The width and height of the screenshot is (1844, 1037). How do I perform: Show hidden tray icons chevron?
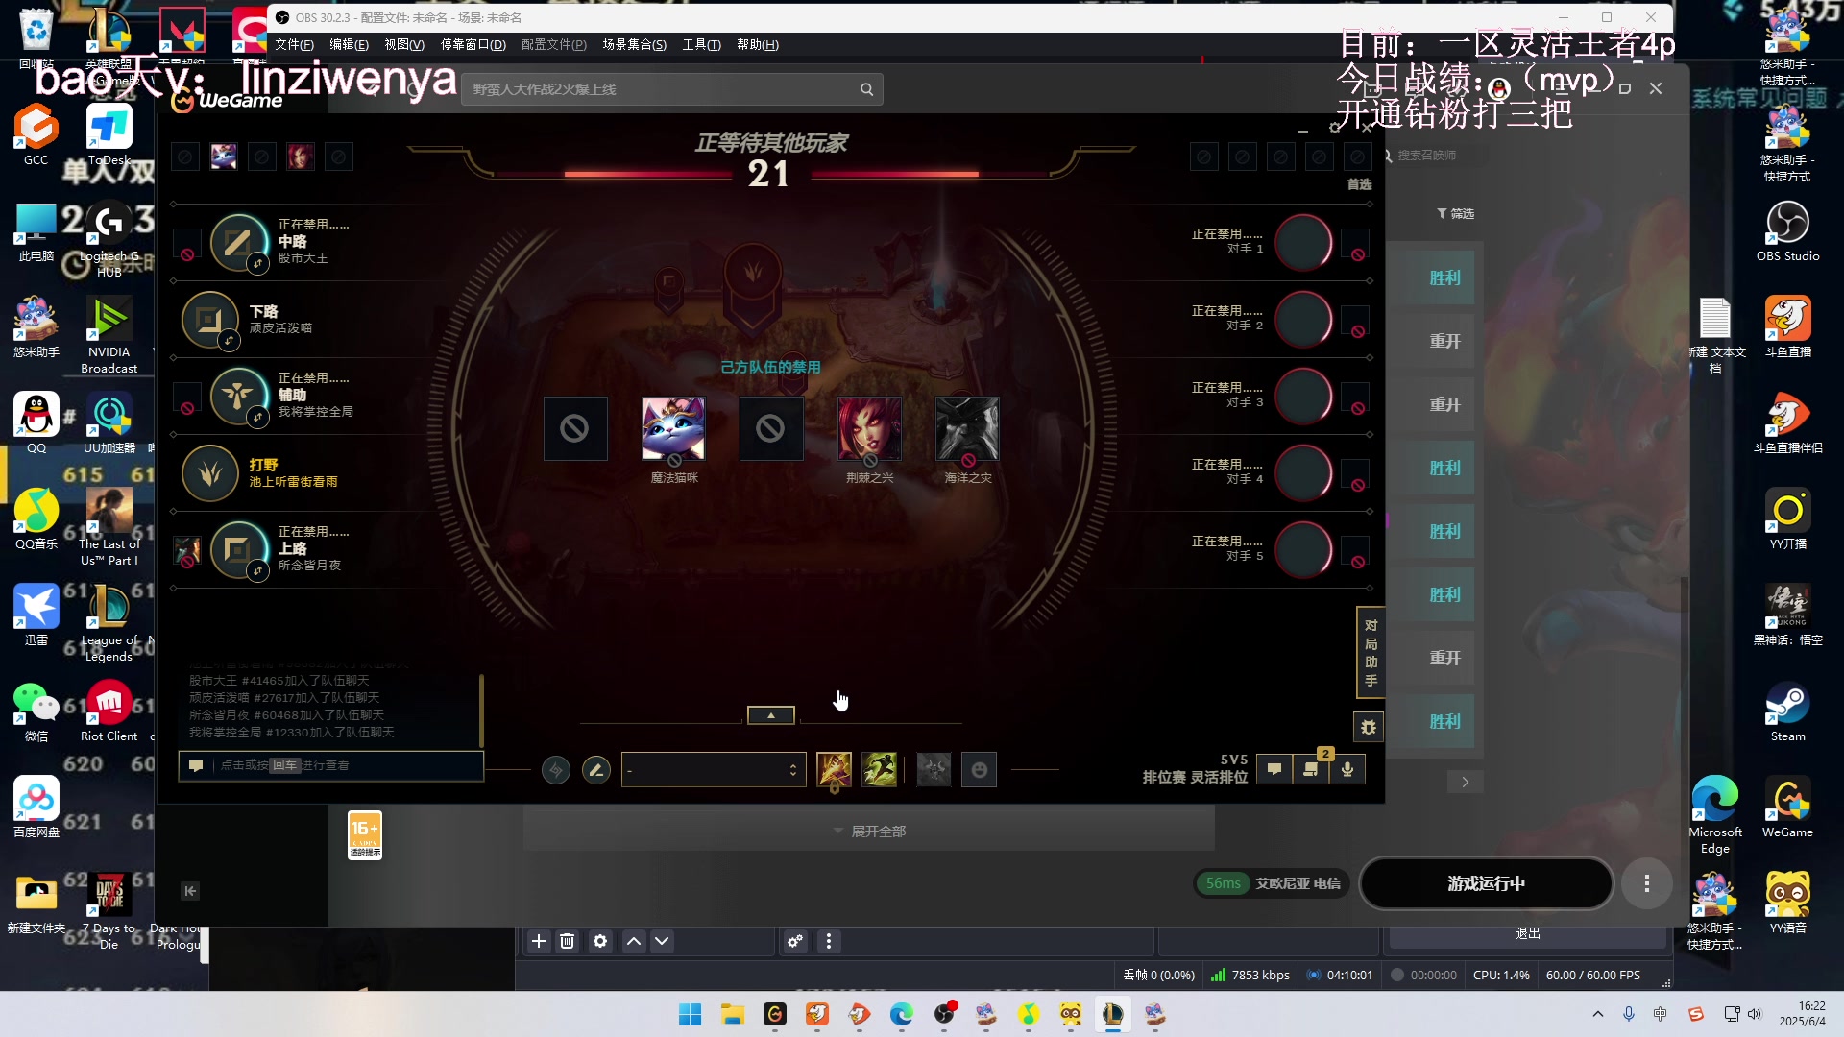click(x=1597, y=1014)
